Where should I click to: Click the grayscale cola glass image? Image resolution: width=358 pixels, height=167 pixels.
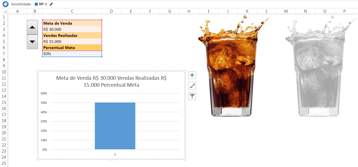point(320,66)
